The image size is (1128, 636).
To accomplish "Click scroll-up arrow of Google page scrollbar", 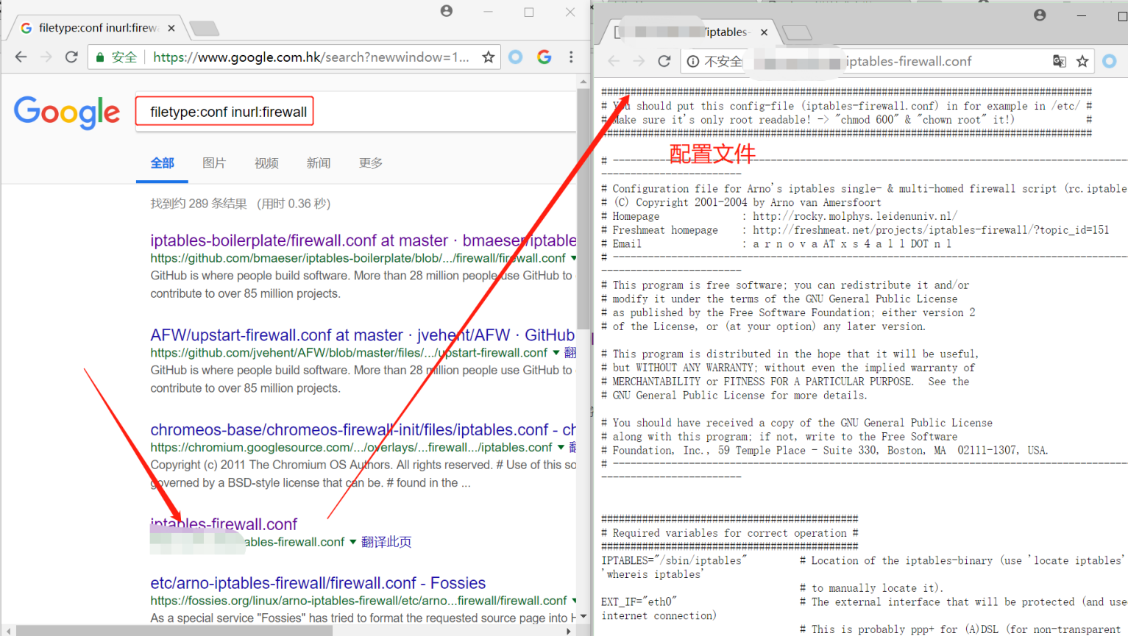I will point(583,82).
